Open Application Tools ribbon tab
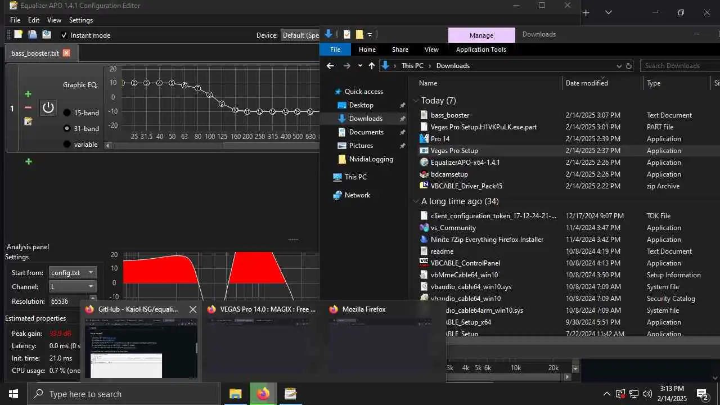Image resolution: width=720 pixels, height=405 pixels. tap(481, 49)
